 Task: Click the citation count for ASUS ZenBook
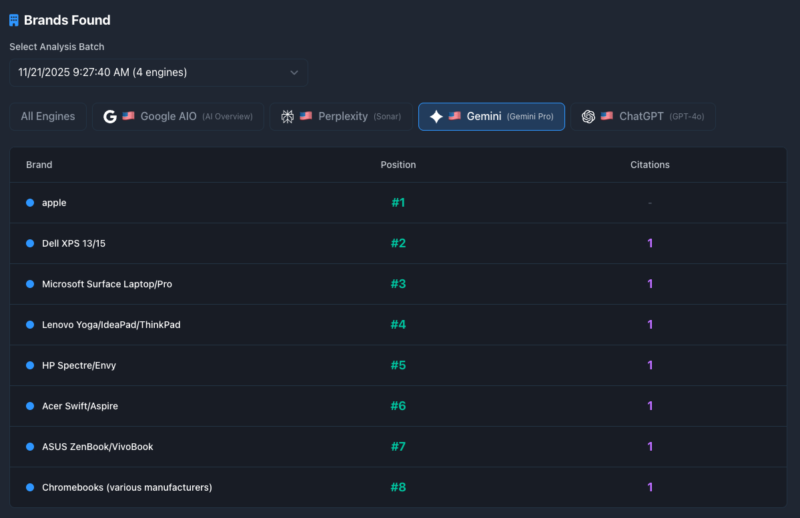pos(650,447)
